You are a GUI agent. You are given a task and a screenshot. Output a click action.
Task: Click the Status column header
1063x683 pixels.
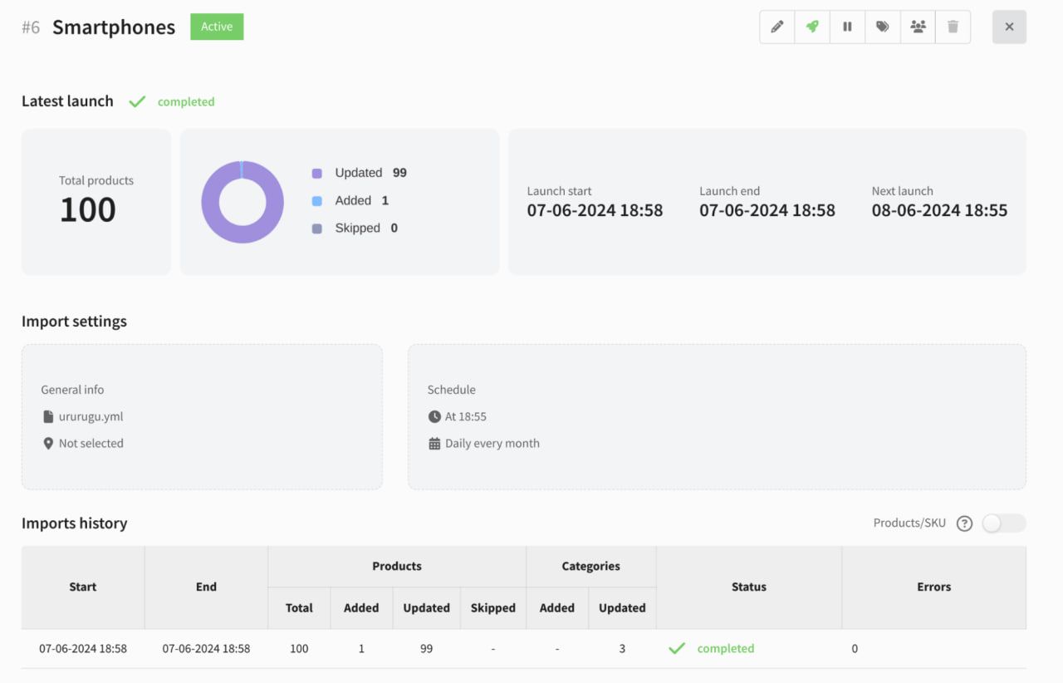749,587
